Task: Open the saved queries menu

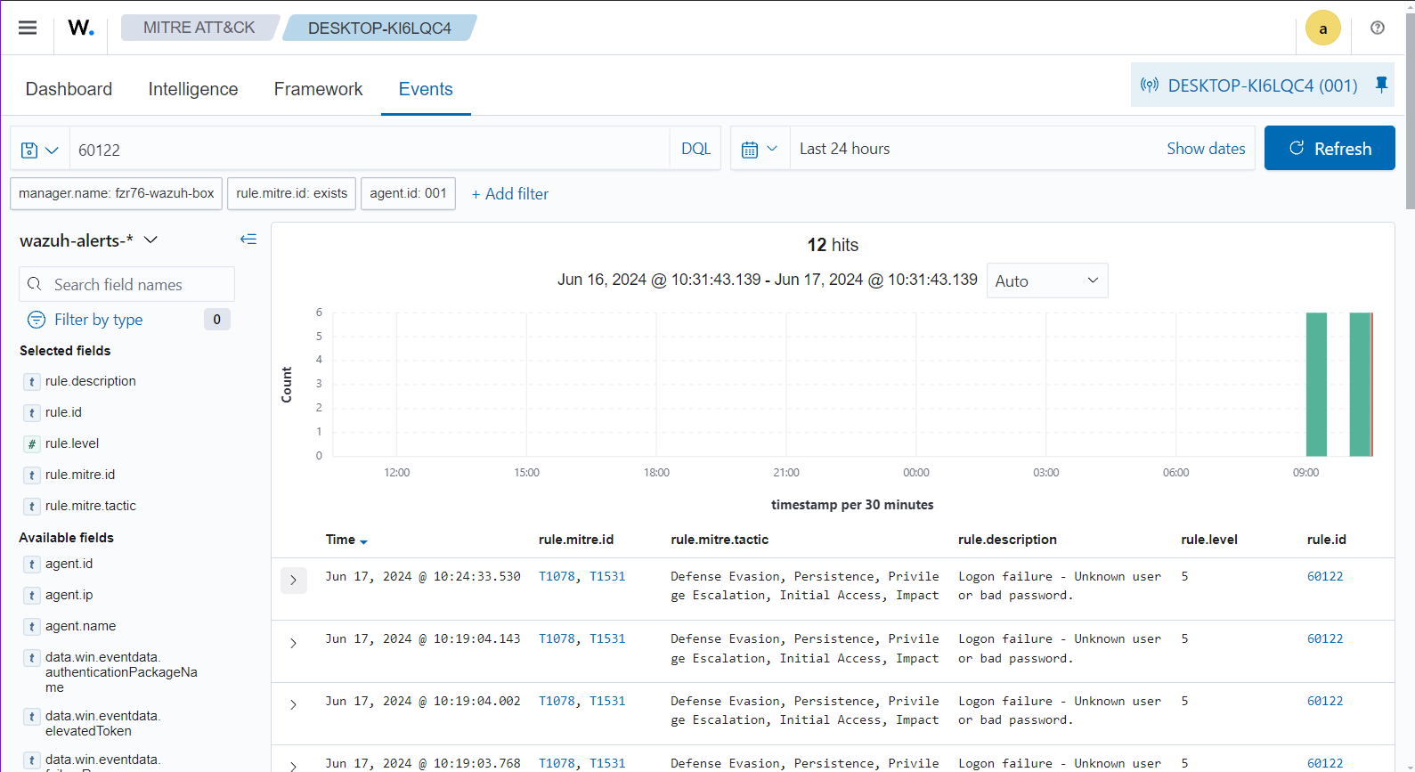Action: pyautogui.click(x=39, y=150)
